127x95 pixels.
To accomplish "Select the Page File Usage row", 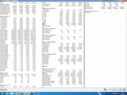I will pos(18,14).
